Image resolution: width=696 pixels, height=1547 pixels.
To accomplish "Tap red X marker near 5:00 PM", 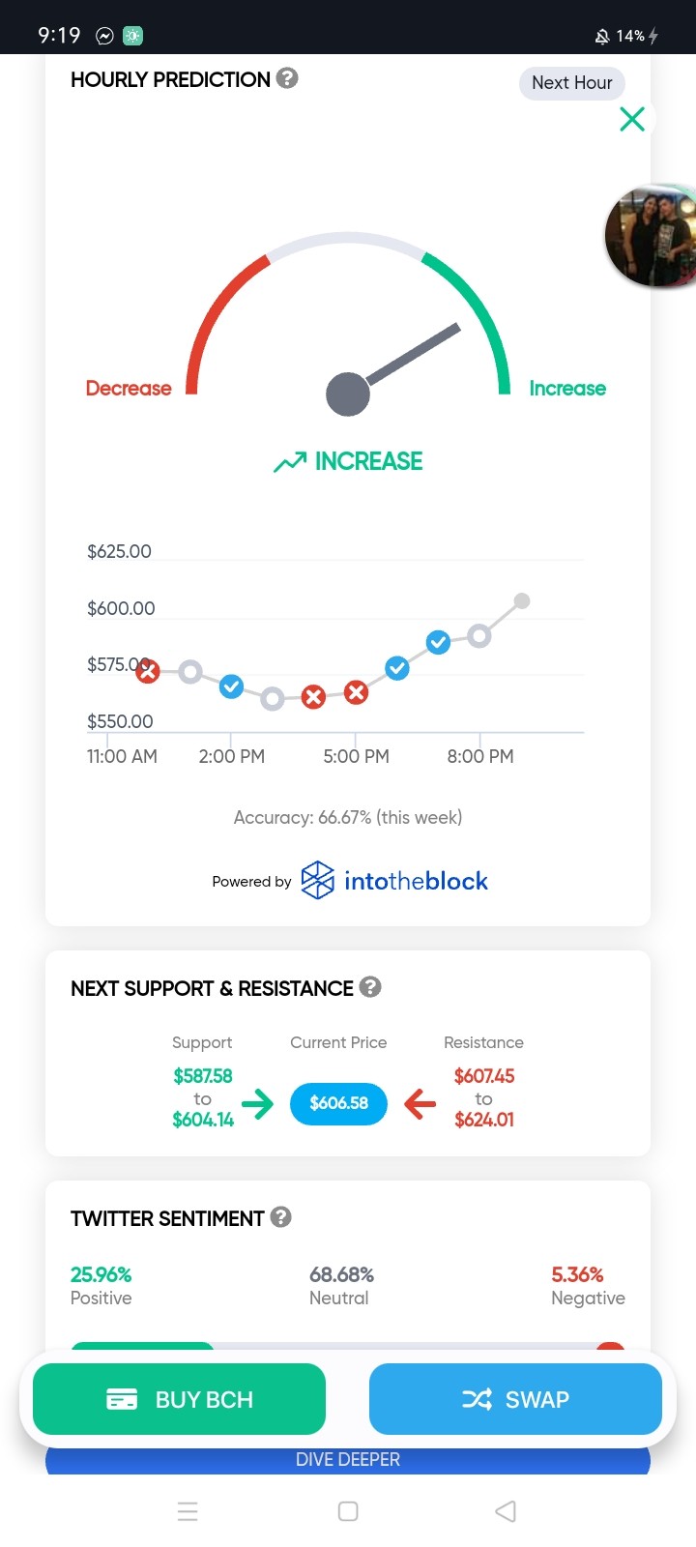I will (356, 692).
